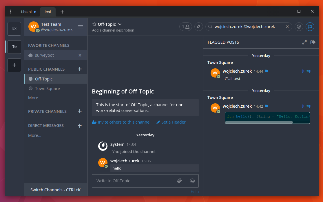Screen dimensions: 323x202
Task: Create a new public channel
Action: click(80, 69)
